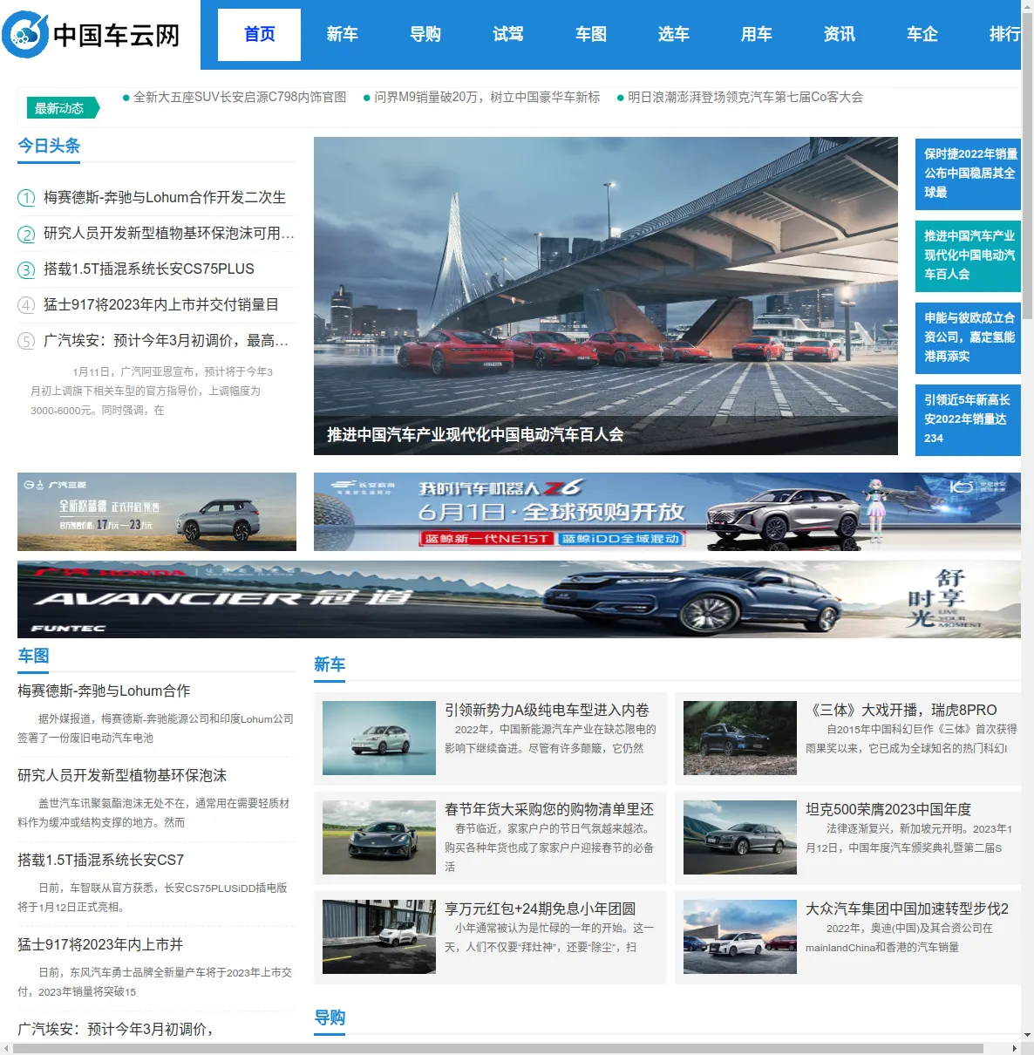Click the 最新动态 label badge
This screenshot has width=1034, height=1055.
62,108
